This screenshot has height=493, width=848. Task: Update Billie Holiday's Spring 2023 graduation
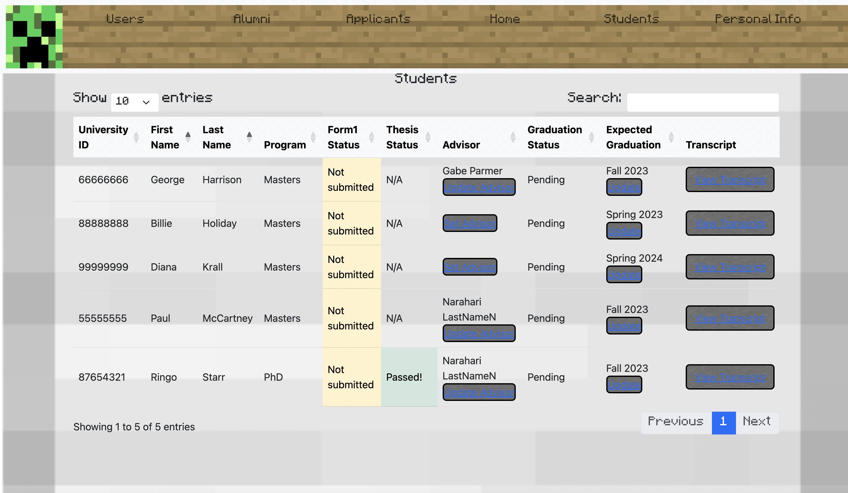624,231
